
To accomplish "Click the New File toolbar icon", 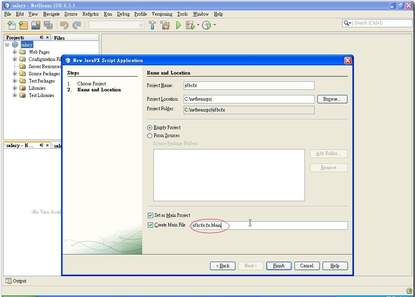I will [x=11, y=25].
